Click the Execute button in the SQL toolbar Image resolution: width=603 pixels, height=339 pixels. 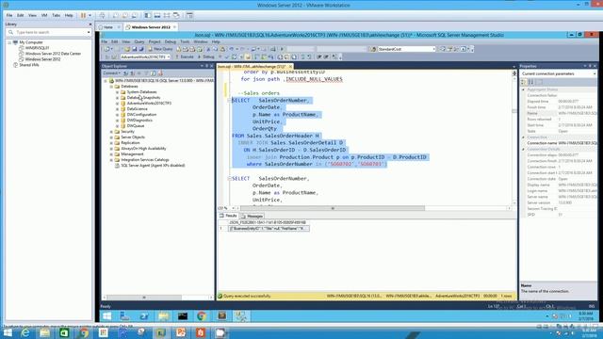(185, 56)
